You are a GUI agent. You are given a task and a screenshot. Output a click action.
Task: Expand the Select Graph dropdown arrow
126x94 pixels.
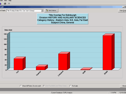[42, 11]
